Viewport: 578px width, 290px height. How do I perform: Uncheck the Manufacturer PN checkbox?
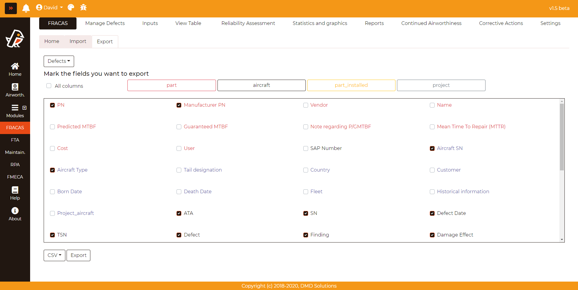(x=179, y=105)
